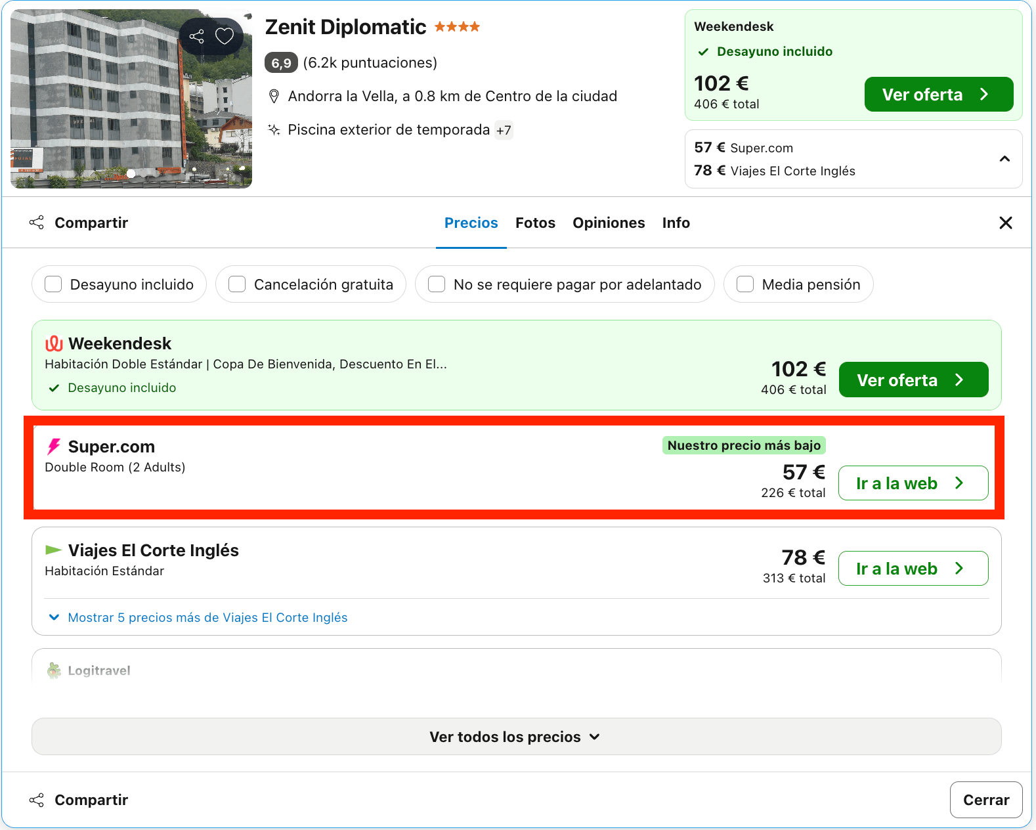This screenshot has width=1036, height=830.
Task: Click the share icon on hotel photo
Action: [196, 36]
